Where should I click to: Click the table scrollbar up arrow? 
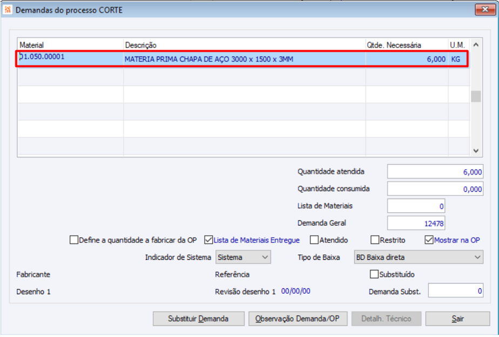click(476, 44)
